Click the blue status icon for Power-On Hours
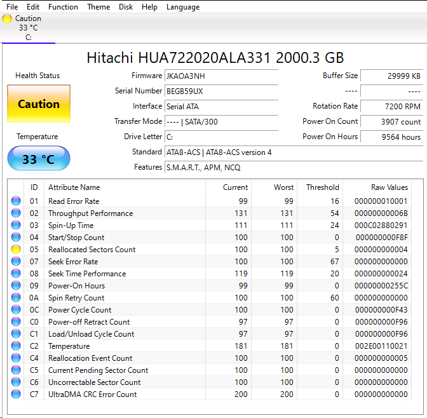The image size is (427, 418). point(16,285)
